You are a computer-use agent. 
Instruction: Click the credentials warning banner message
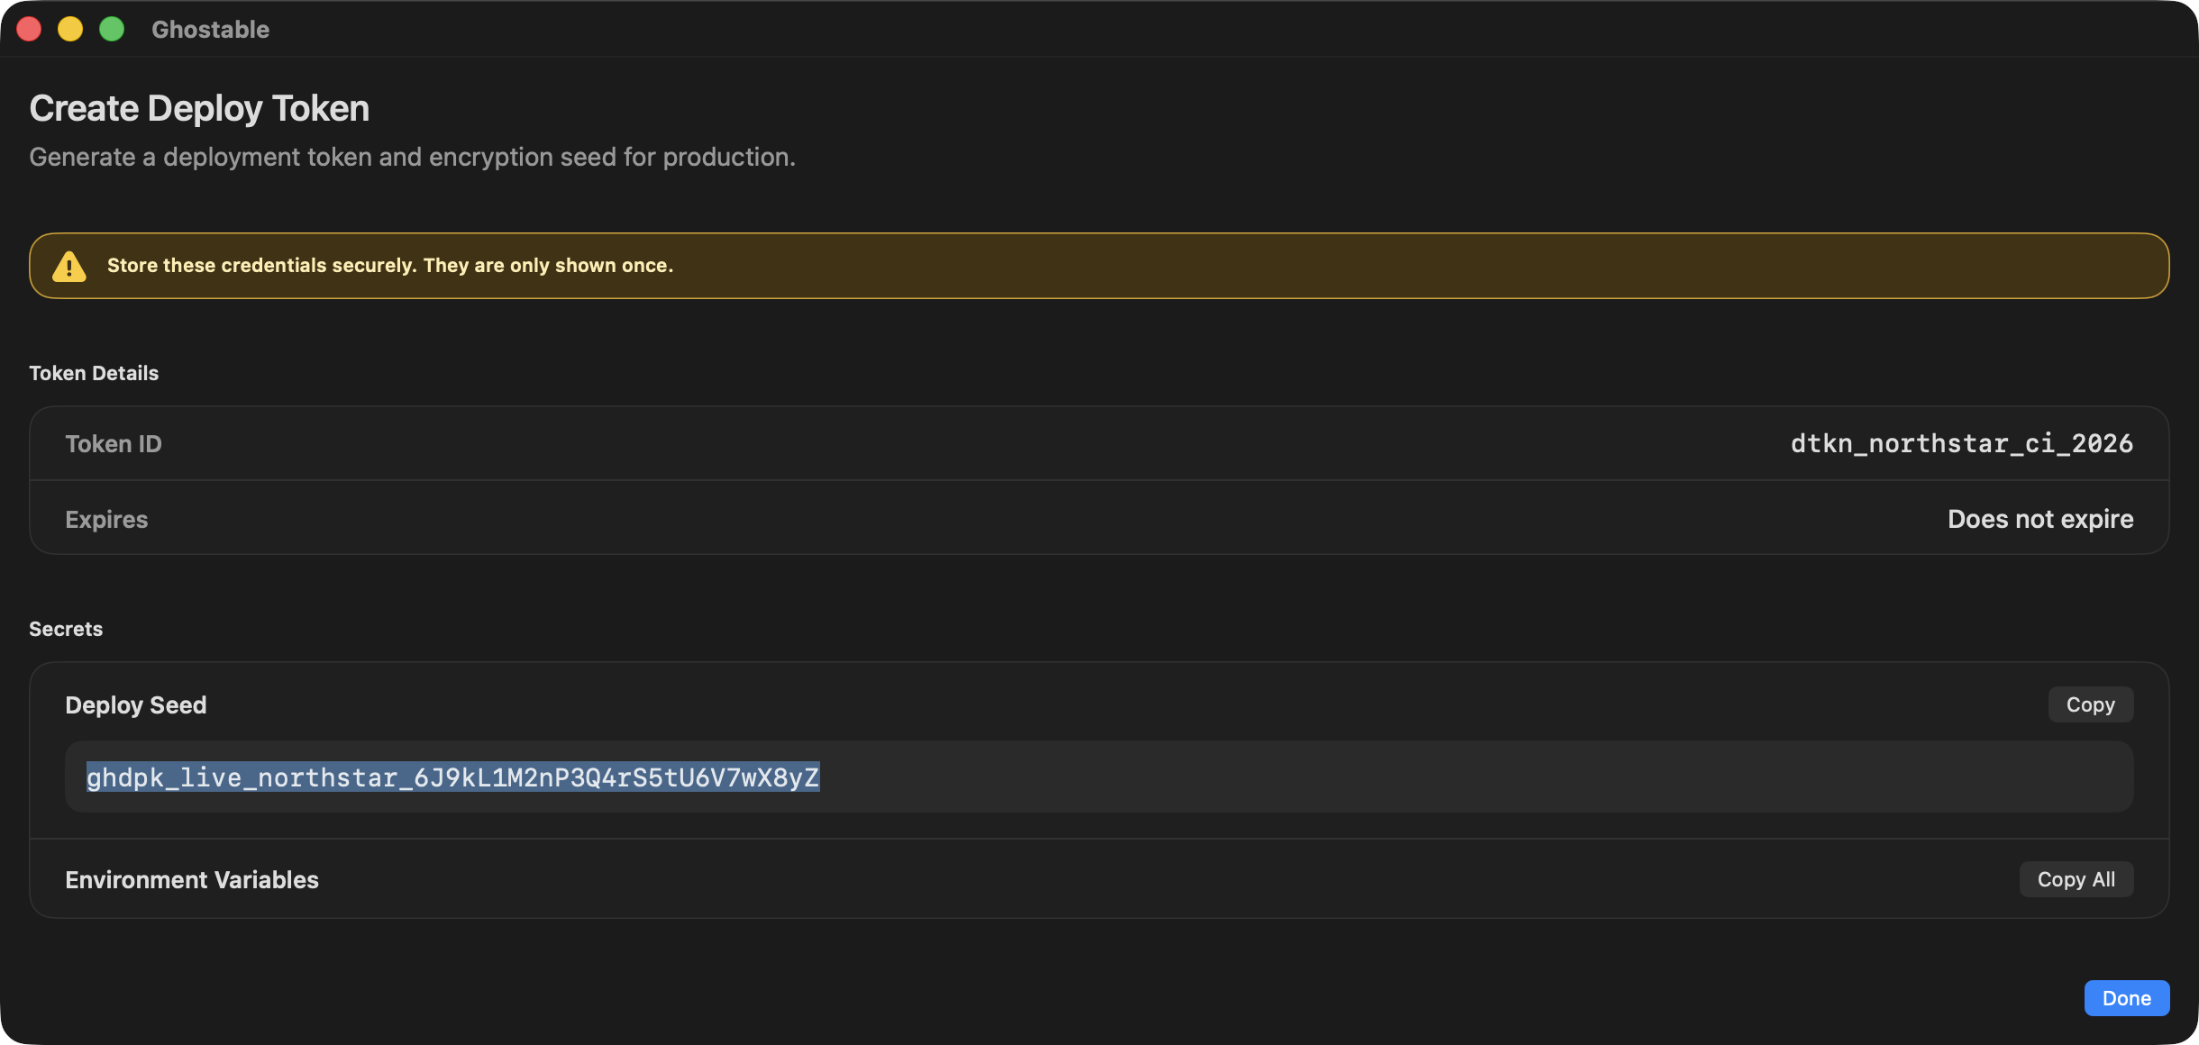tap(389, 265)
